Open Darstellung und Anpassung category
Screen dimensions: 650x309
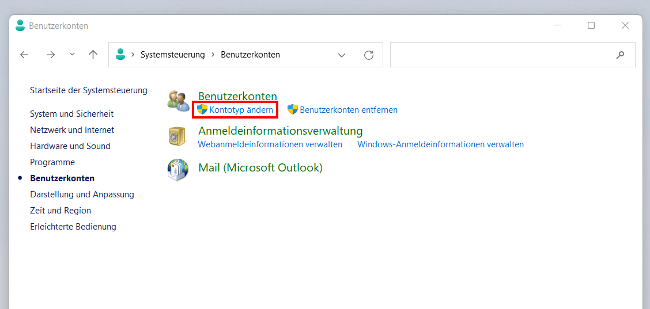pos(82,194)
